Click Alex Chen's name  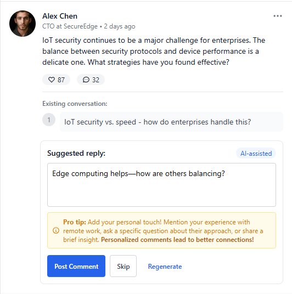[60, 16]
